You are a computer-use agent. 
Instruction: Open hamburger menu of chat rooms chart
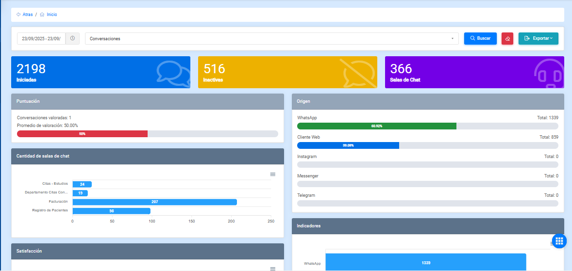pos(272,174)
